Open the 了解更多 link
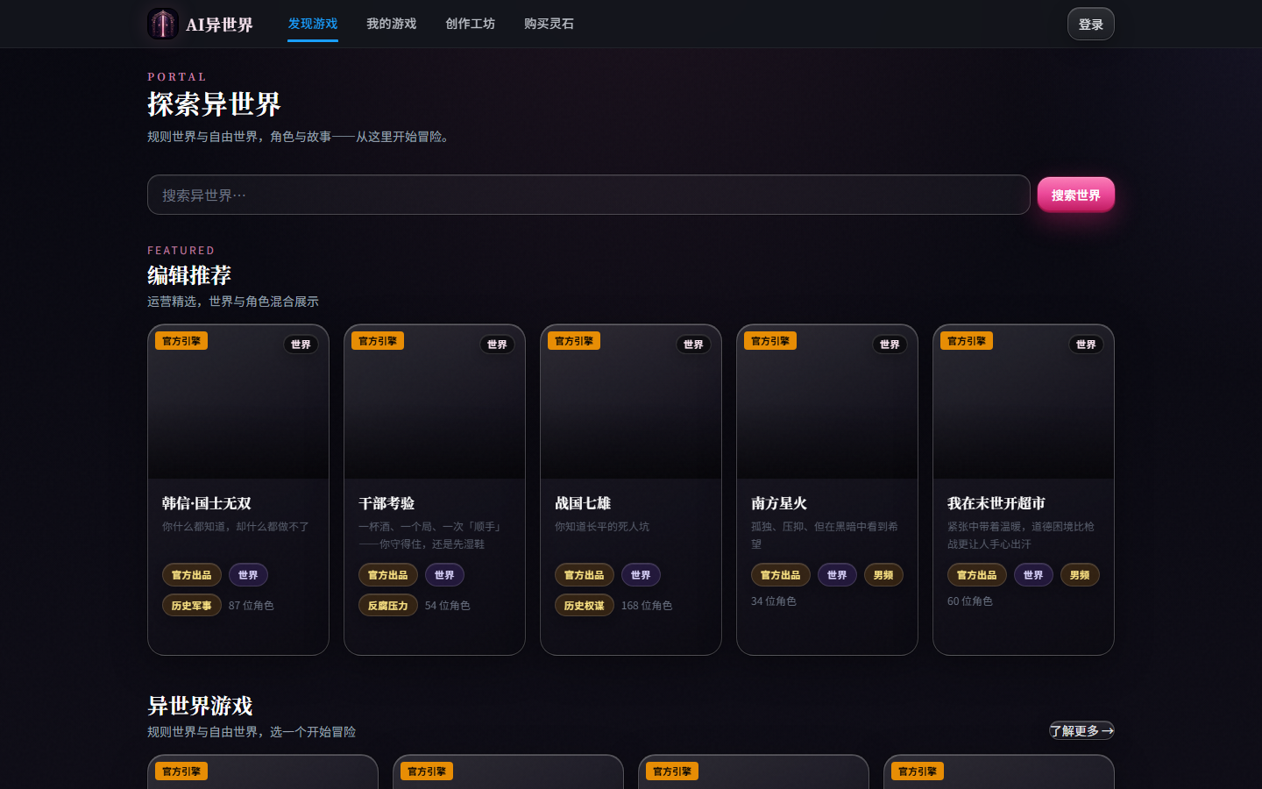The height and width of the screenshot is (789, 1262). 1081,730
